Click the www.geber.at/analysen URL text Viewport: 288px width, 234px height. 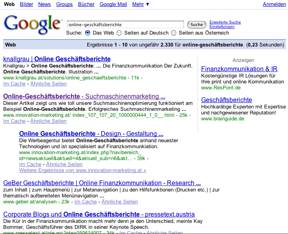point(30,202)
